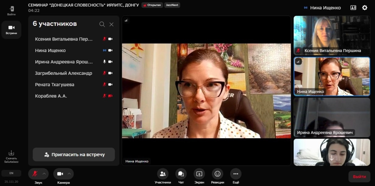Expand the arrow next to Звук
The height and width of the screenshot is (186, 375).
coord(44,174)
